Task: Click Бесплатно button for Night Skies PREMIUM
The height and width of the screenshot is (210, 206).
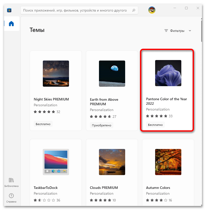Action: coord(43,124)
